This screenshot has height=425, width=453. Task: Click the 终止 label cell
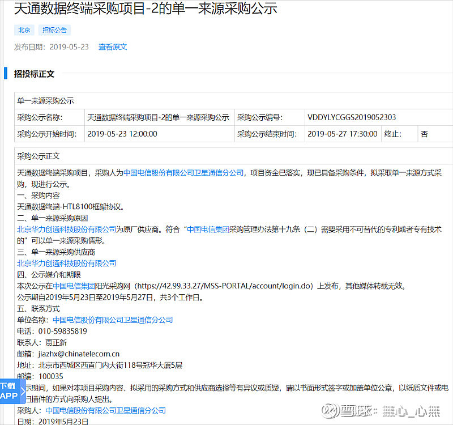click(400, 134)
